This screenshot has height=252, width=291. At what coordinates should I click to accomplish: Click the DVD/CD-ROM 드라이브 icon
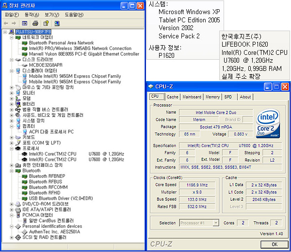(18, 204)
